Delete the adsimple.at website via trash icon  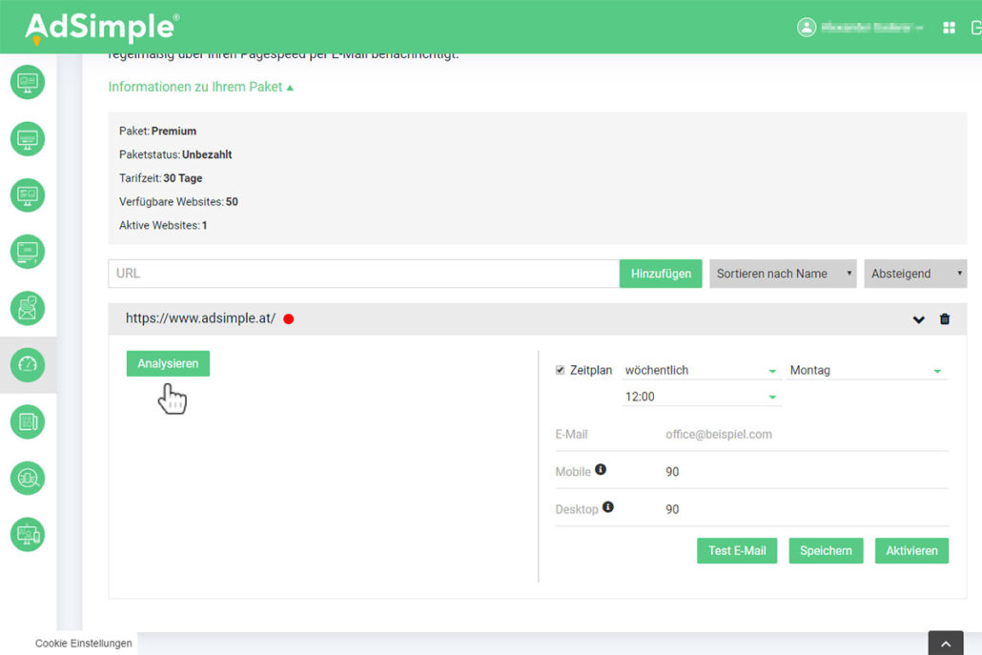pos(945,319)
